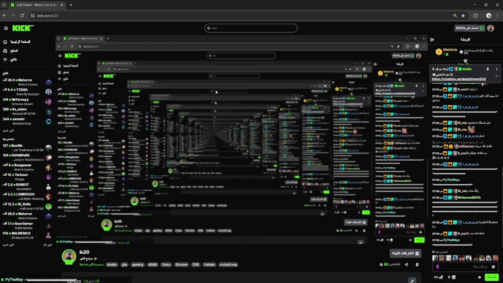This screenshot has height=283, width=503.
Task: Open NoorGamer PUBG Mobile channel
Action: (x=27, y=226)
